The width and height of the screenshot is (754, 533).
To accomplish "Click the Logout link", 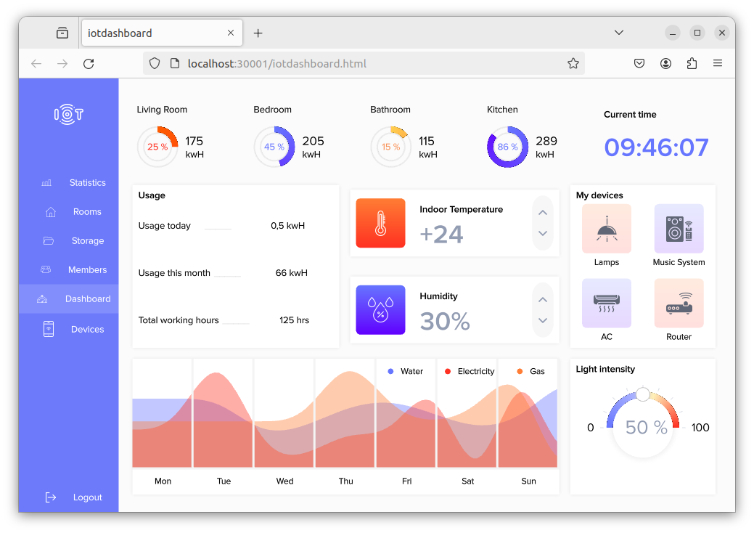I will tap(87, 497).
